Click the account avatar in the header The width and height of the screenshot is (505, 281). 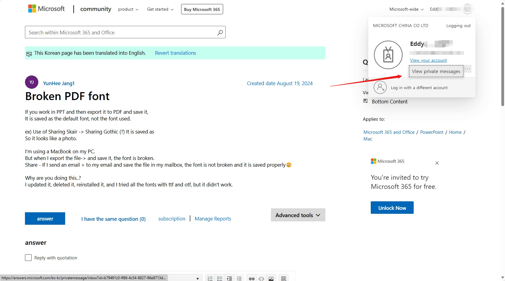(468, 9)
